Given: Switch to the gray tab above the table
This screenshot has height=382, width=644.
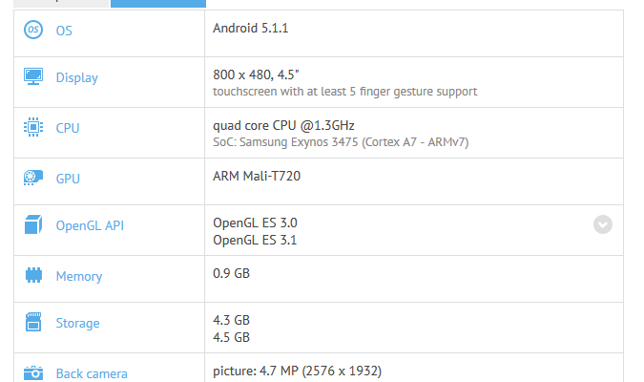Looking at the screenshot, I should point(62,4).
